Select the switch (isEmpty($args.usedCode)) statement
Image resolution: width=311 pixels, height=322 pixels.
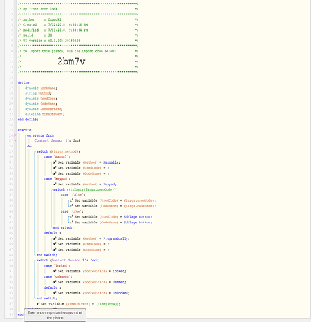pyautogui.click(x=86, y=189)
